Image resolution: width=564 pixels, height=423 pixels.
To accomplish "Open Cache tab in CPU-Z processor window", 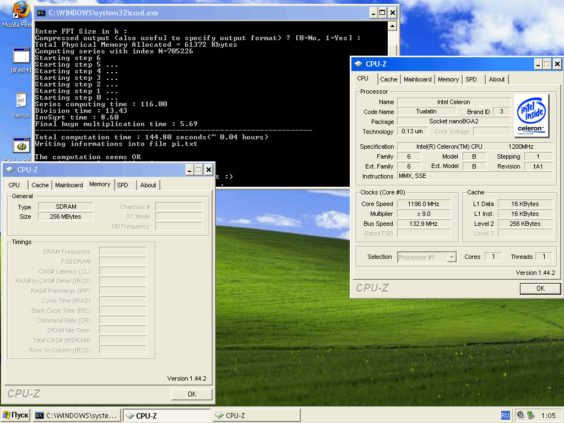I will [388, 79].
